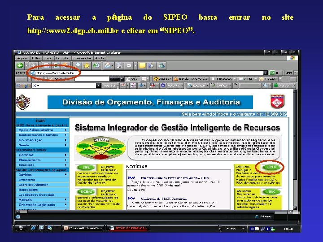Image resolution: width=323 pixels, height=242 pixels.
Task: Click the Home icon in the browser toolbar
Action: coord(65,65)
